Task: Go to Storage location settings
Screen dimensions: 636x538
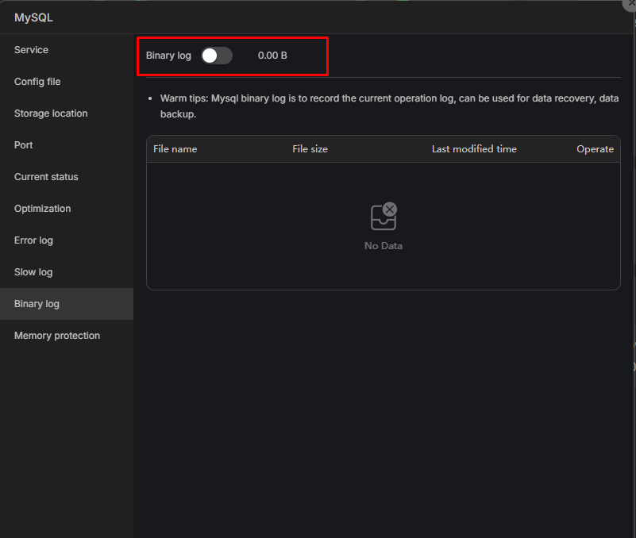Action: pyautogui.click(x=67, y=113)
